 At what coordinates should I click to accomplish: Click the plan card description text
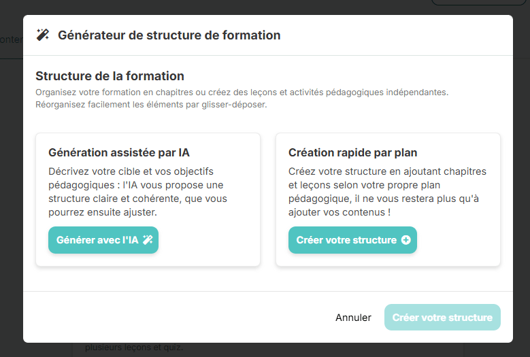[x=387, y=192]
